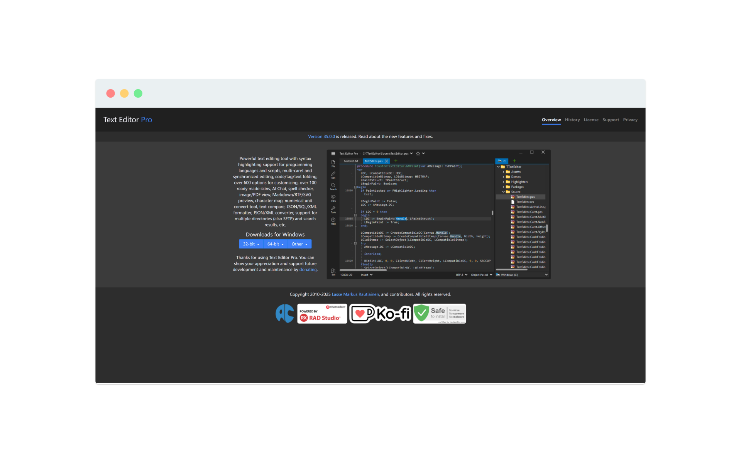Select the Overview nav tab
The image size is (741, 463).
pos(551,120)
